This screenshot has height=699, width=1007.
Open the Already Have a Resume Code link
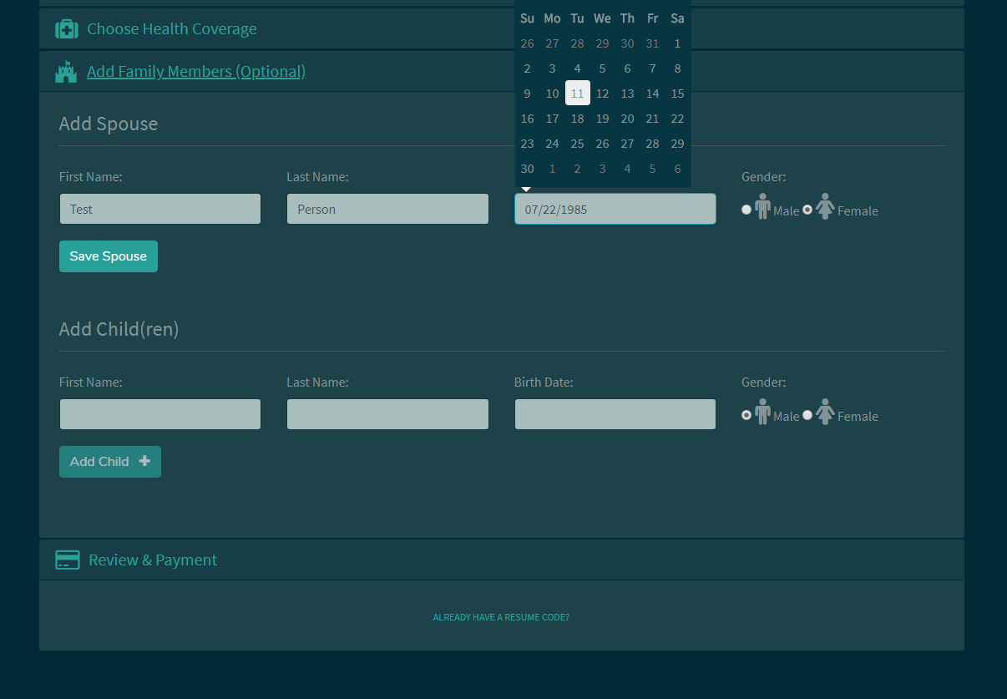point(501,618)
